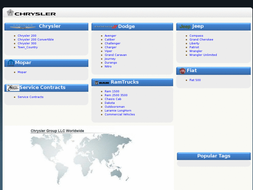
Task: Select the Journey link
Action: pyautogui.click(x=110, y=59)
